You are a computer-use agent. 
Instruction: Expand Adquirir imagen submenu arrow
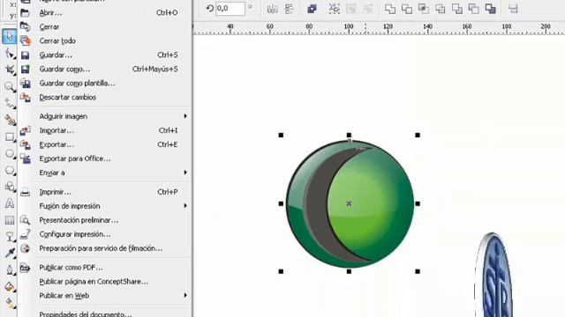pos(185,116)
